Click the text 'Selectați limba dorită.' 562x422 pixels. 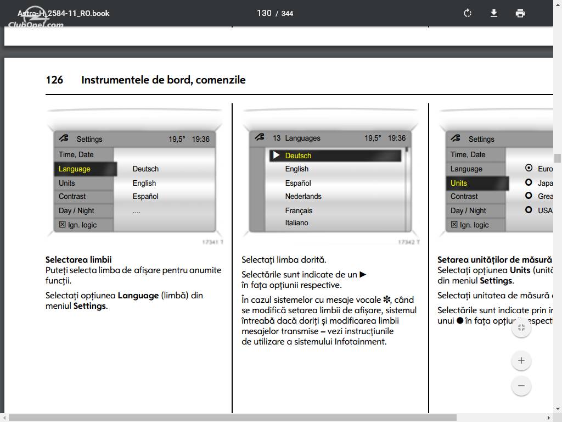coord(284,260)
